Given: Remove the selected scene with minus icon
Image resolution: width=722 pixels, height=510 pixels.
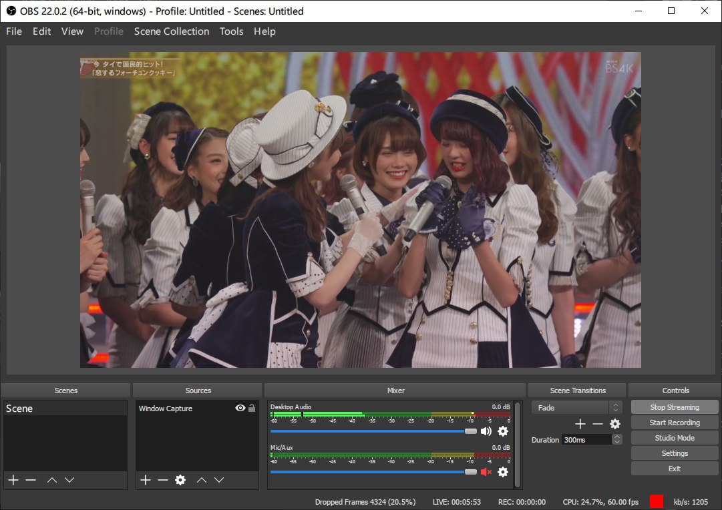Looking at the screenshot, I should [x=31, y=480].
